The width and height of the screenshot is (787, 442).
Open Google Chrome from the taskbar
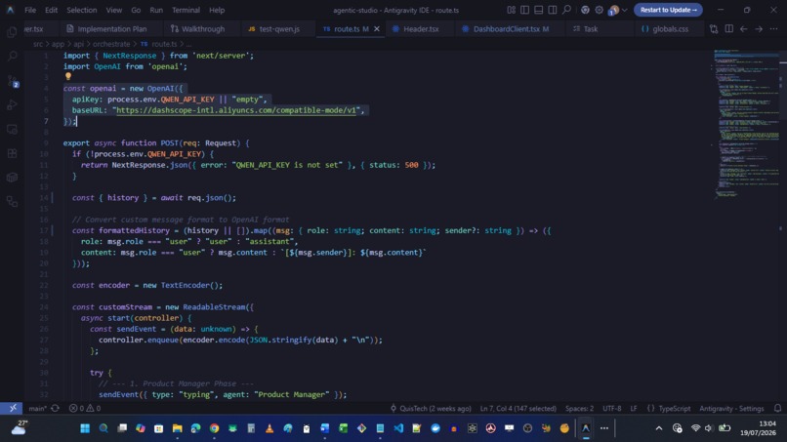coord(214,428)
